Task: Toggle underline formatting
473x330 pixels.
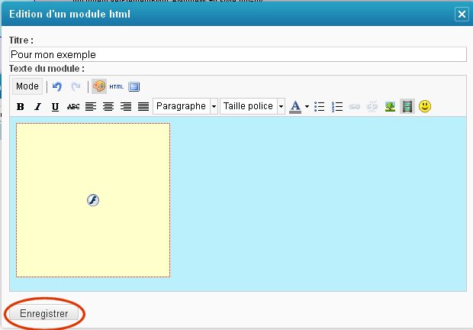Action: tap(55, 107)
